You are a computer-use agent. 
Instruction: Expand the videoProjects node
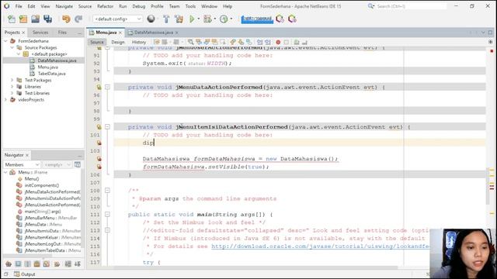click(5, 100)
